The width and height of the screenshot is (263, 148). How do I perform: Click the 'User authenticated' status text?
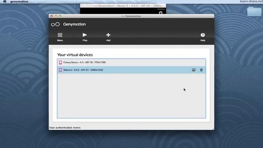pyautogui.click(x=65, y=127)
